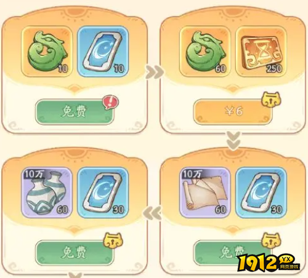Claim the first free reward with 免费 button
308x278 pixels.
pyautogui.click(x=75, y=112)
